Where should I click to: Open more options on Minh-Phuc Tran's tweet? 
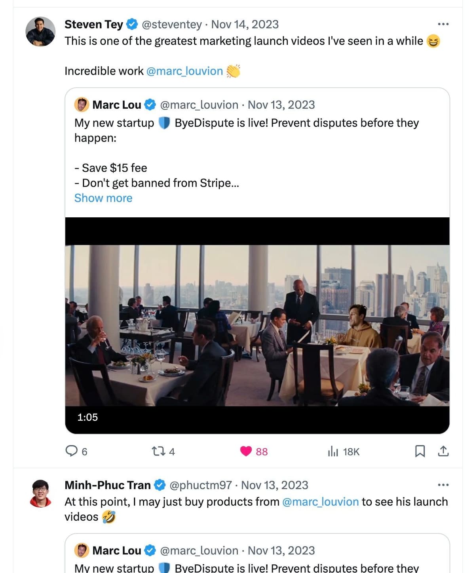[x=443, y=485]
